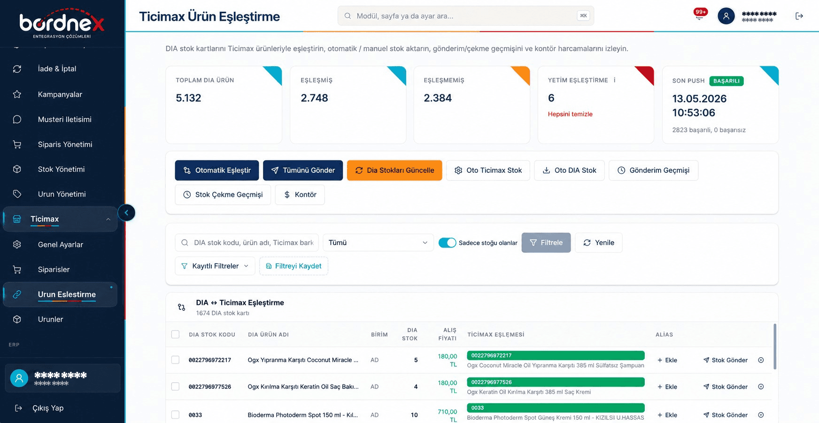This screenshot has height=423, width=819.
Task: Click the keyboard shortcut badge in search bar
Action: point(583,15)
